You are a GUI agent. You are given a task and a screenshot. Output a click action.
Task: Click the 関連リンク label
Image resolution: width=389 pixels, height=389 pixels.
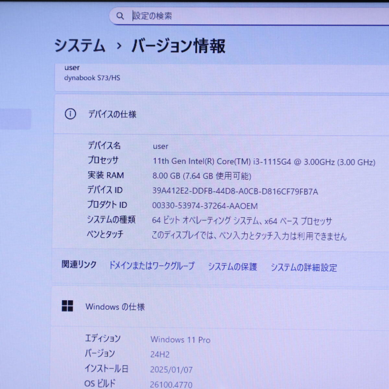pos(79,265)
